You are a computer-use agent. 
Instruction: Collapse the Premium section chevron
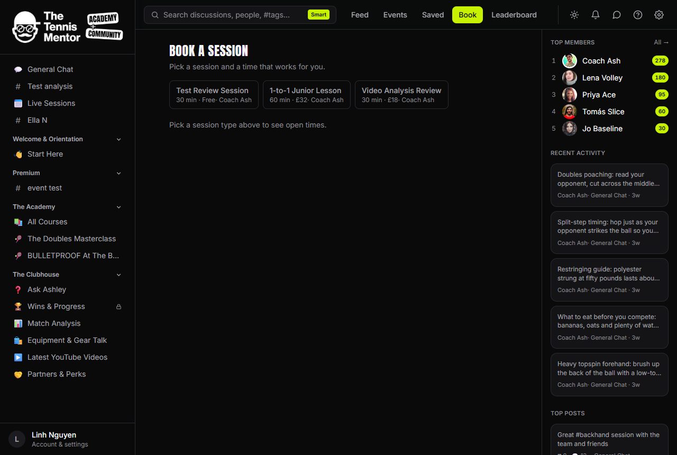(118, 173)
